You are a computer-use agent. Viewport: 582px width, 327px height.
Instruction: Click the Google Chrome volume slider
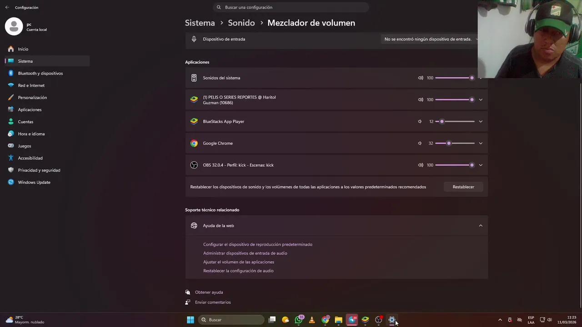coord(455,143)
